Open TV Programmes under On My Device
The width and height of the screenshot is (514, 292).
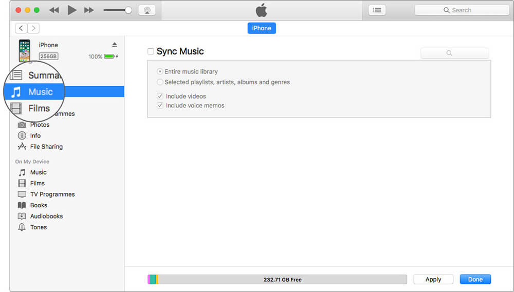pos(52,194)
